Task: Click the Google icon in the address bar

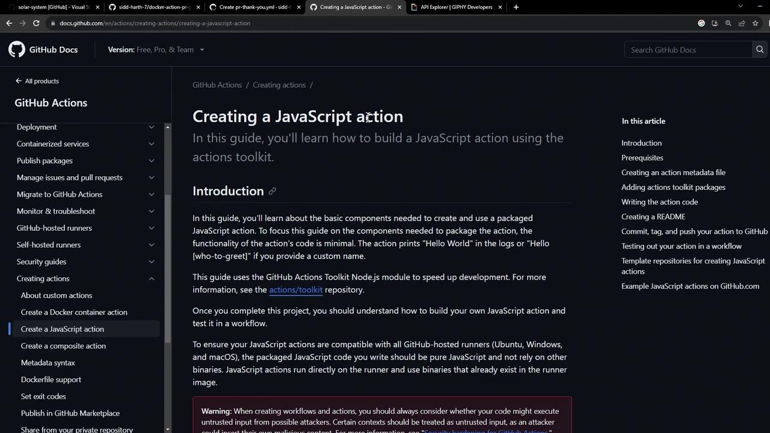Action: (x=701, y=23)
